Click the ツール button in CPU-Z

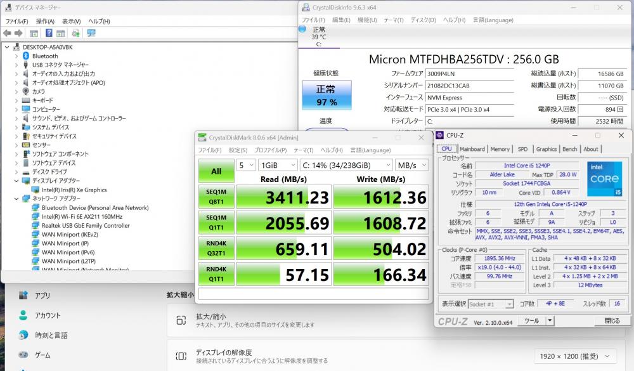[x=531, y=321]
